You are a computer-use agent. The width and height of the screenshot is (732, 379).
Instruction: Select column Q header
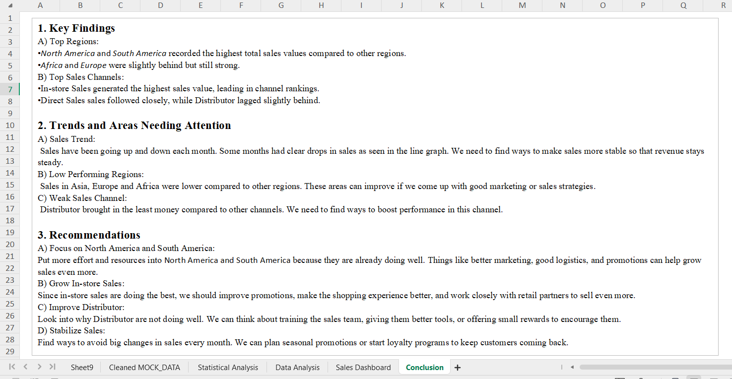pyautogui.click(x=683, y=5)
